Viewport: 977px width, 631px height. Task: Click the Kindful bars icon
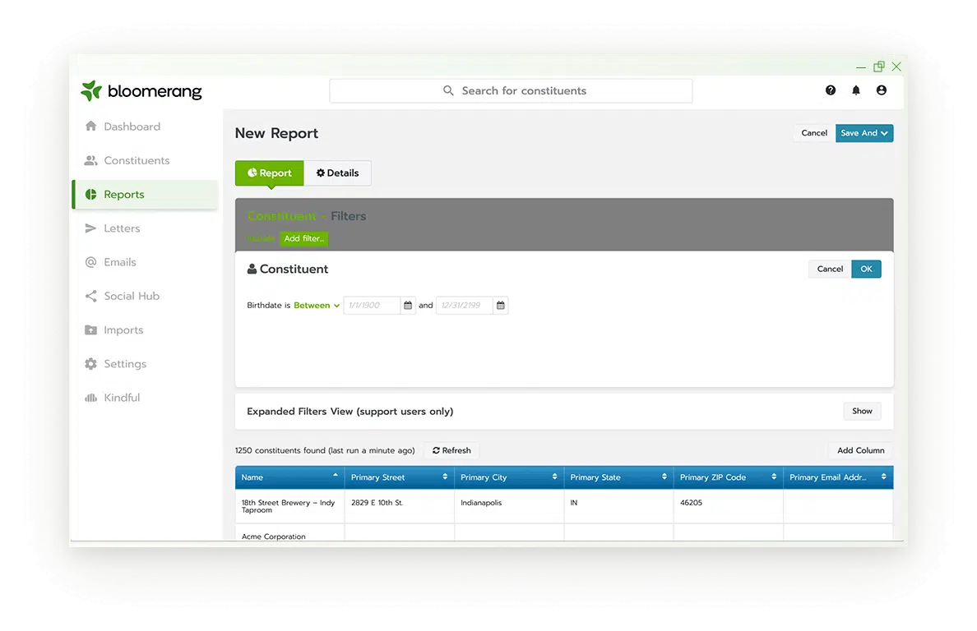[x=91, y=398]
